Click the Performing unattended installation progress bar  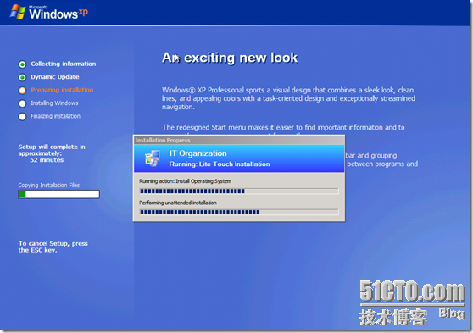[239, 212]
